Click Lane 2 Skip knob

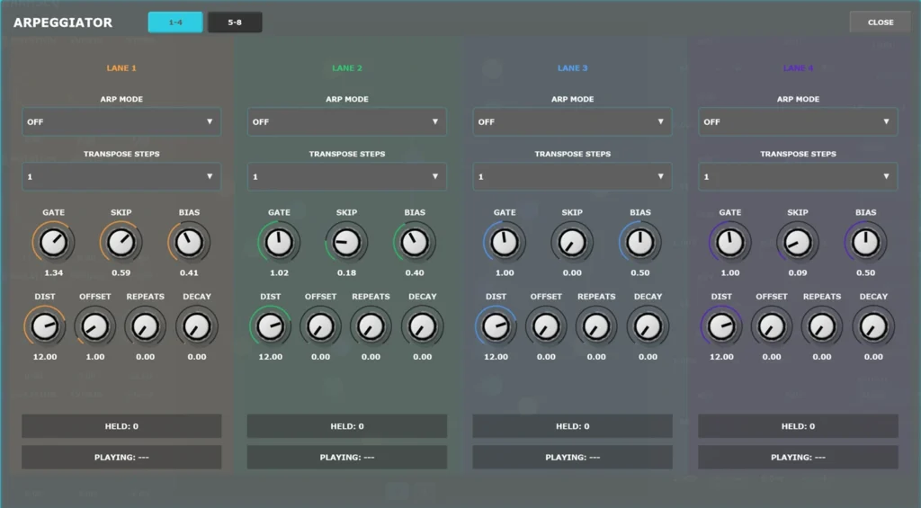coord(346,242)
